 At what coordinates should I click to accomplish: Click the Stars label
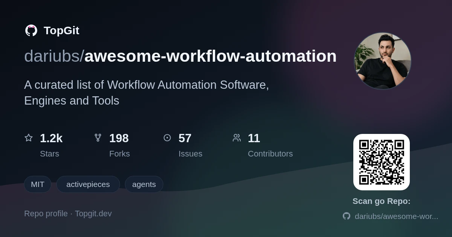pos(50,154)
